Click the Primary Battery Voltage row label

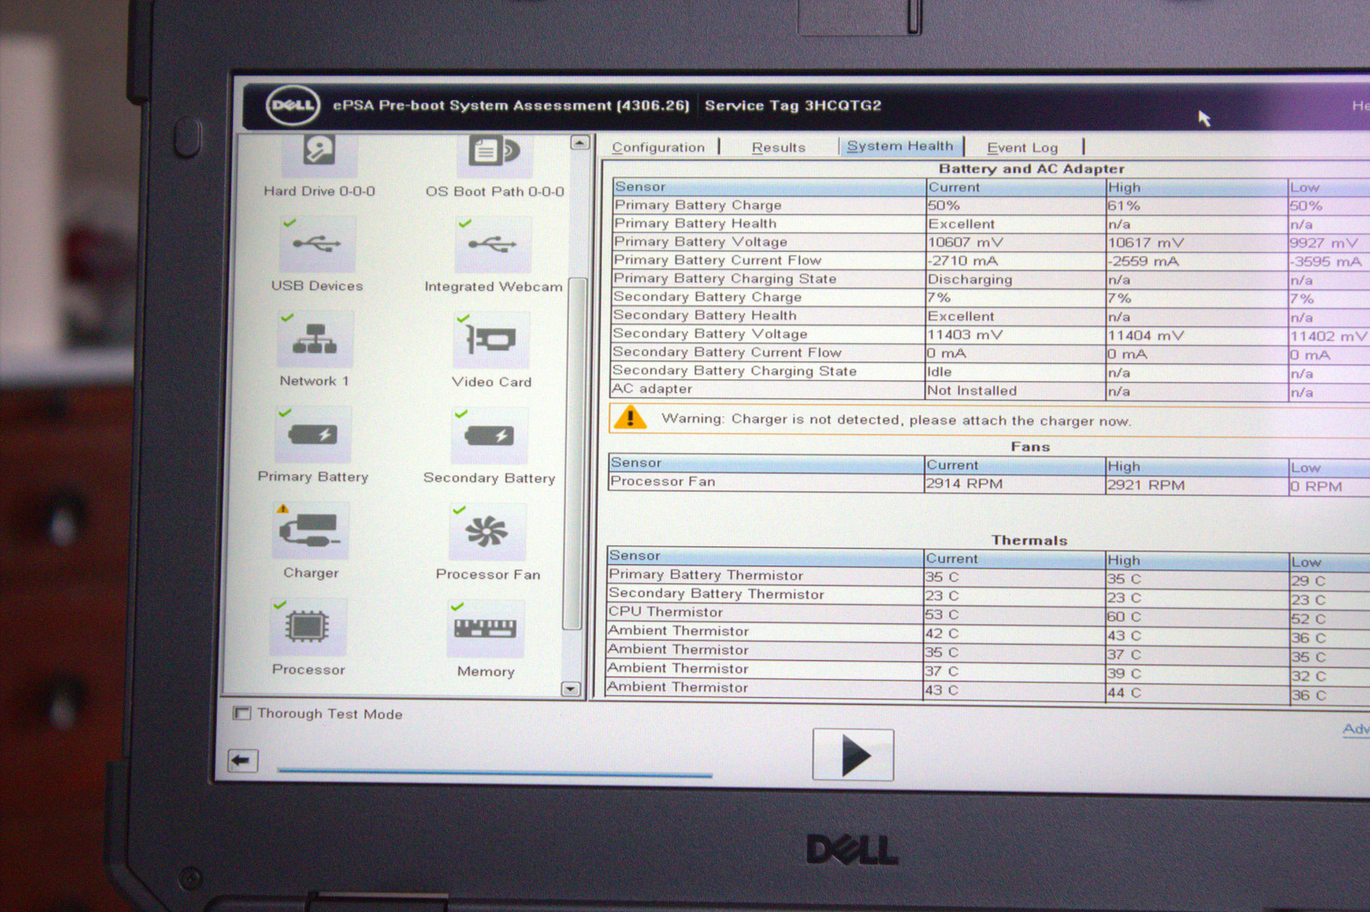tap(700, 242)
